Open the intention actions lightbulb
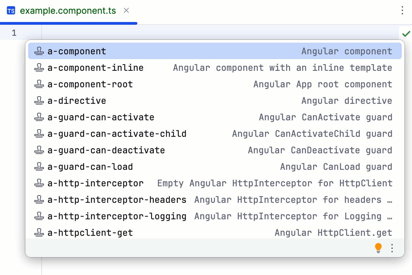412x275 pixels. (378, 247)
